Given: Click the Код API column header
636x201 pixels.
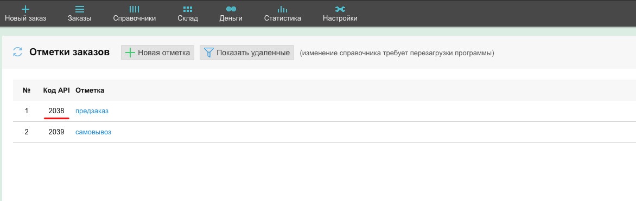Looking at the screenshot, I should click(x=56, y=90).
